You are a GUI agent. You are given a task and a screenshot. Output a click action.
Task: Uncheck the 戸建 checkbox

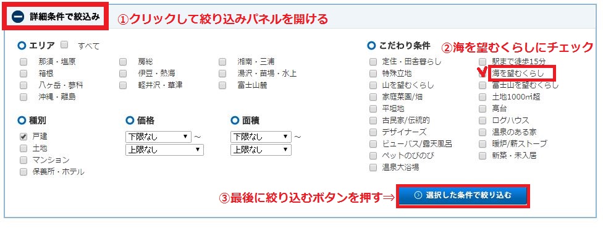tap(23, 137)
